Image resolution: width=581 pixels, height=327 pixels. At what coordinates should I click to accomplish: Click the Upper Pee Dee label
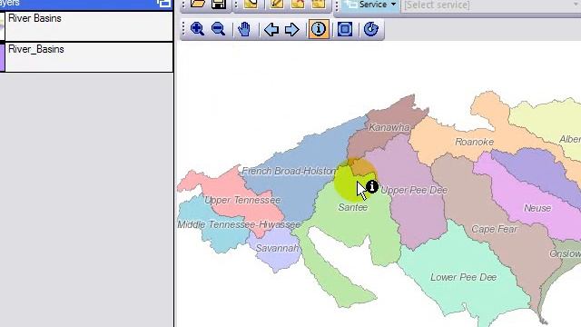pyautogui.click(x=414, y=190)
